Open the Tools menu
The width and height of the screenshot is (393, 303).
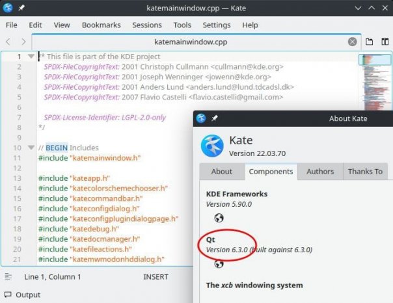point(182,25)
